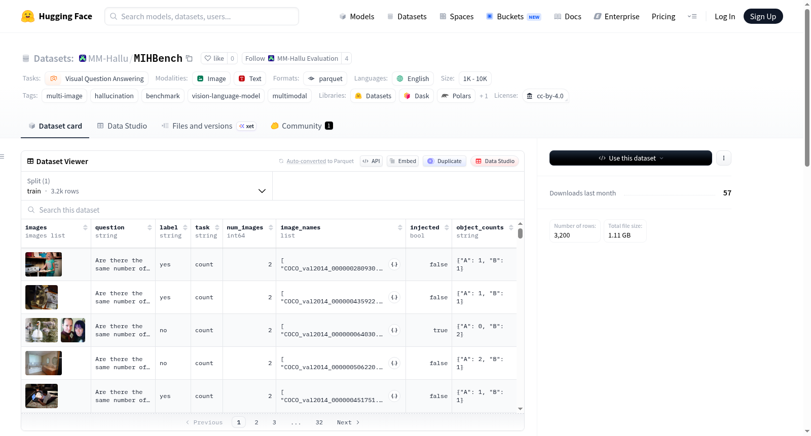The width and height of the screenshot is (811, 436).
Task: Open the first row kitchen image thumbnail
Action: click(x=44, y=264)
